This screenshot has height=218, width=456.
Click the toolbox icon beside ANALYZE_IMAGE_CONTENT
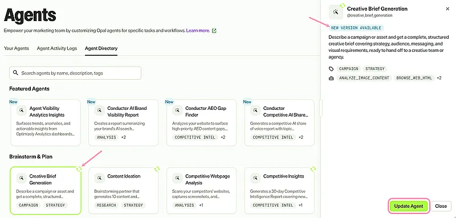tap(331, 78)
